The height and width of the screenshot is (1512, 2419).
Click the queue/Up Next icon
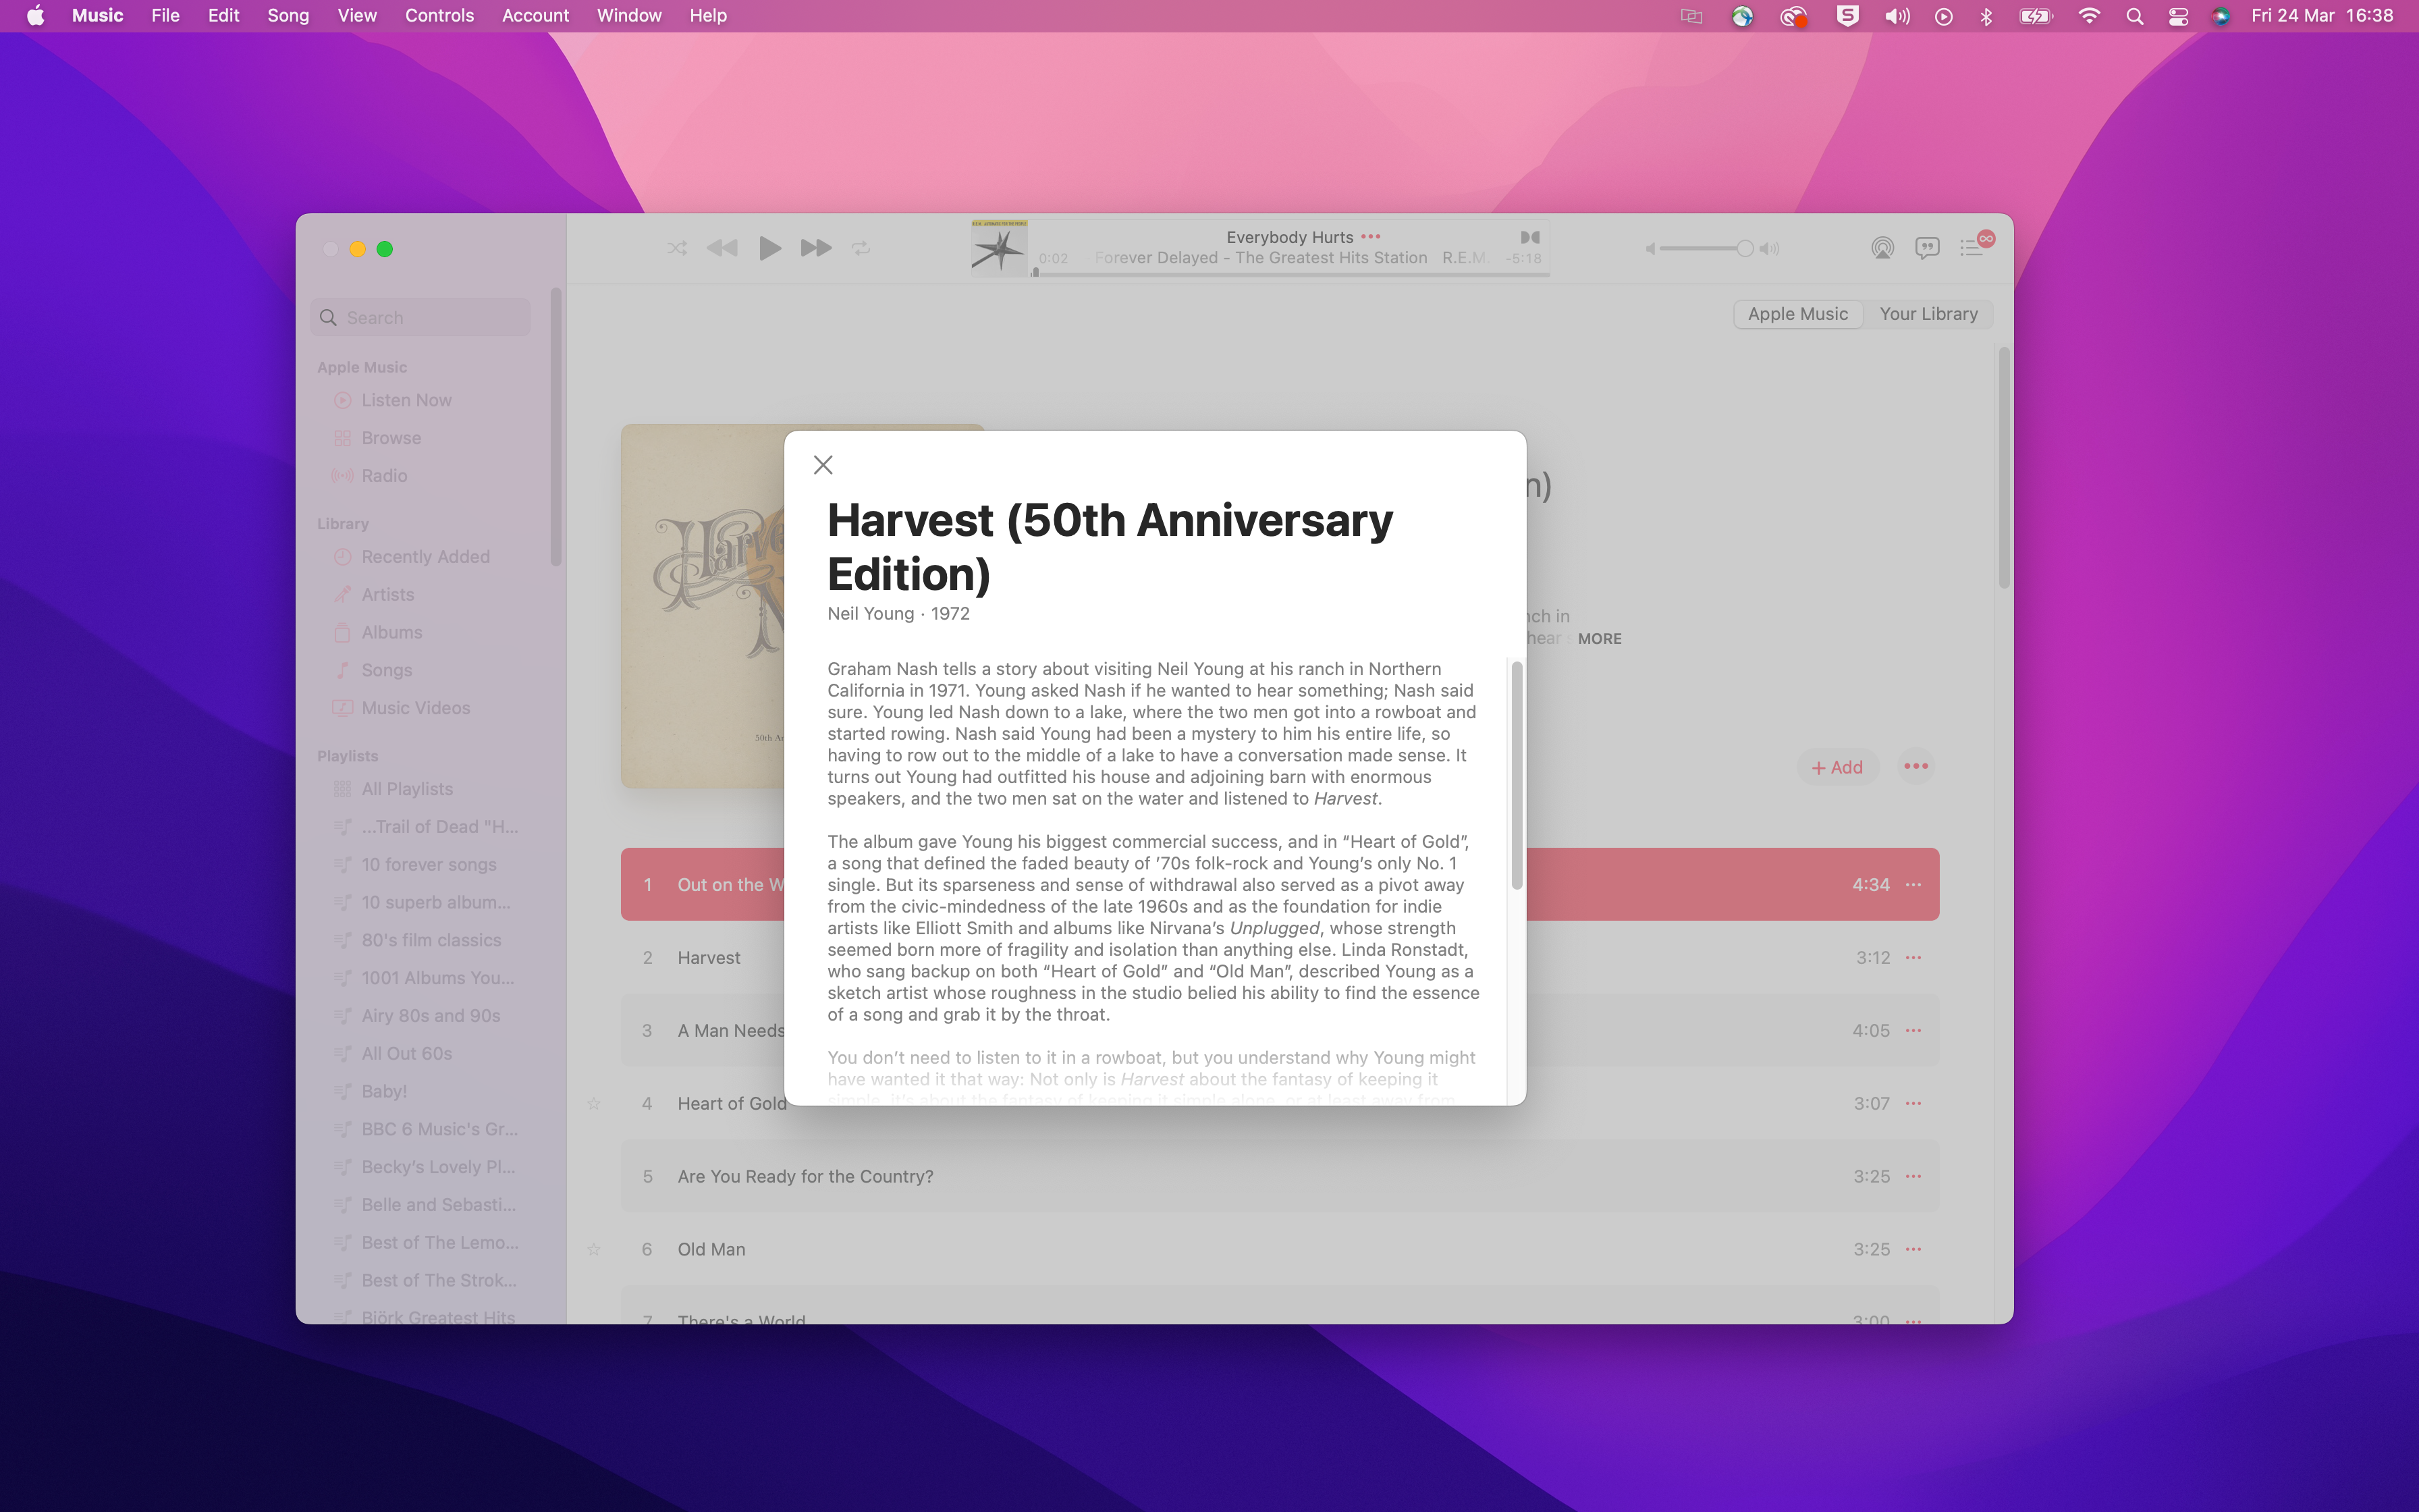pyautogui.click(x=1969, y=247)
